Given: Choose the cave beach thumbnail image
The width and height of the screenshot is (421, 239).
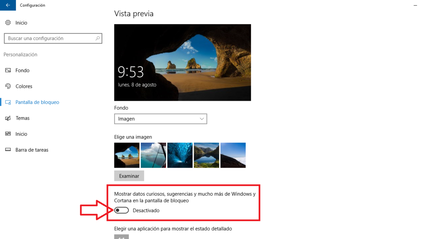Looking at the screenshot, I should point(127,155).
